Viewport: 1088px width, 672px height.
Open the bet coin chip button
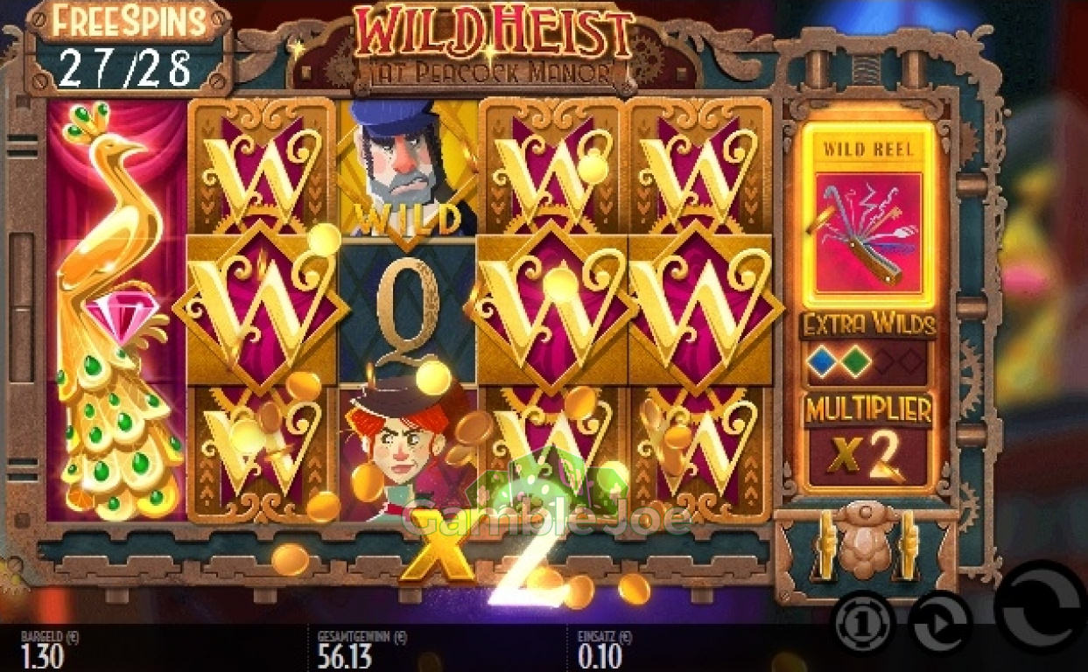tap(862, 623)
